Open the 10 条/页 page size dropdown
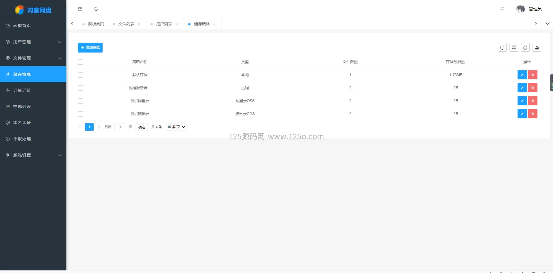 175,127
